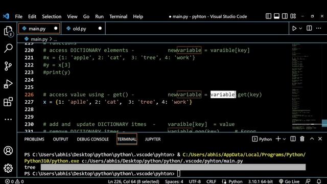
Task: Open the editor More Actions menu
Action: (318, 28)
